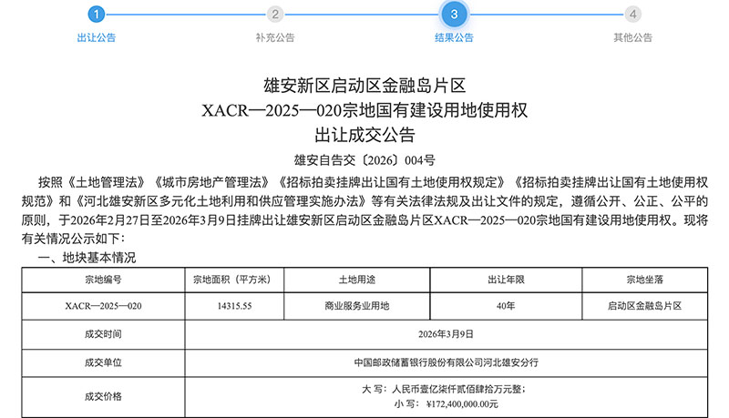The height and width of the screenshot is (418, 729).
Task: Click the step 4 circle icon
Action: (x=632, y=14)
